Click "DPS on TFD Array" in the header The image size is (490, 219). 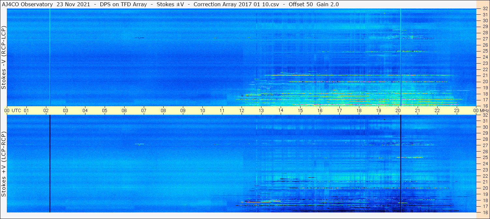pos(123,4)
